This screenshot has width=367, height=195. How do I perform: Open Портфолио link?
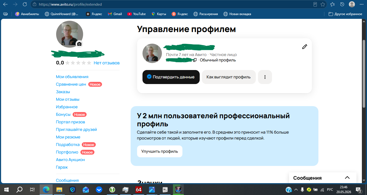pos(67,152)
